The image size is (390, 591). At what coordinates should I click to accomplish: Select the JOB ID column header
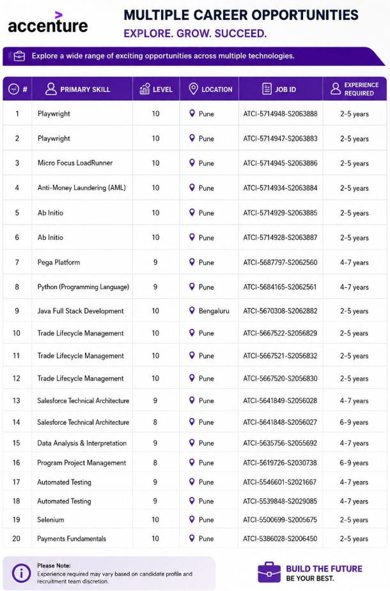point(280,89)
